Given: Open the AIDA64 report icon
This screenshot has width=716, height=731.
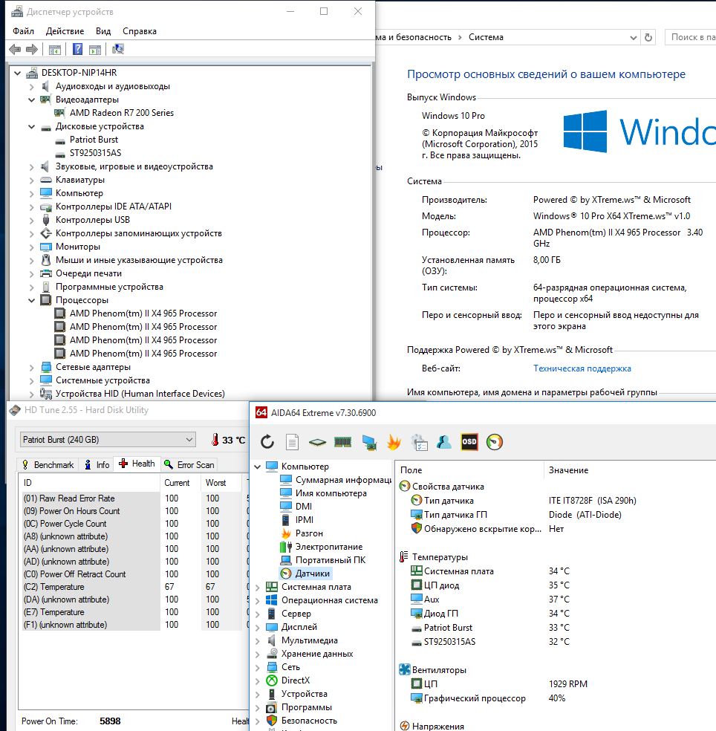Looking at the screenshot, I should (293, 442).
